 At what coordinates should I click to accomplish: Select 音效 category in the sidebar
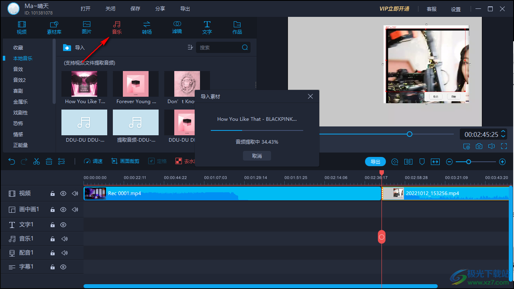tap(18, 69)
